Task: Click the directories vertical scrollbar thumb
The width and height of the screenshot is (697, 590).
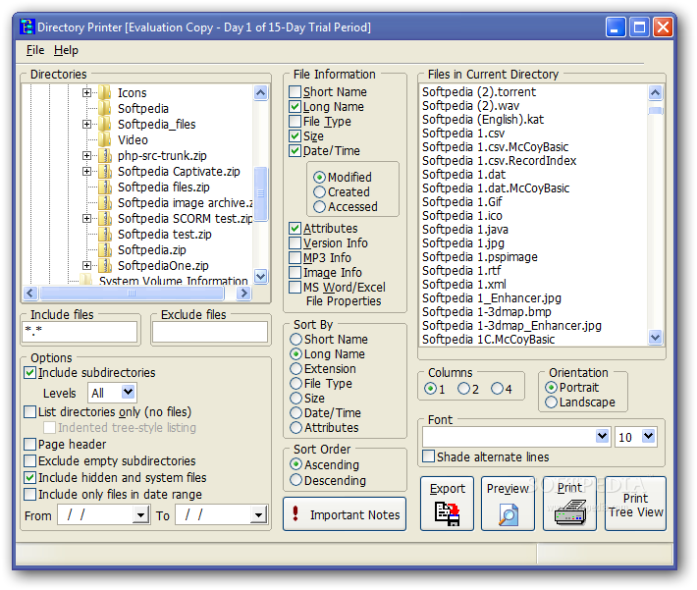Action: [x=260, y=193]
